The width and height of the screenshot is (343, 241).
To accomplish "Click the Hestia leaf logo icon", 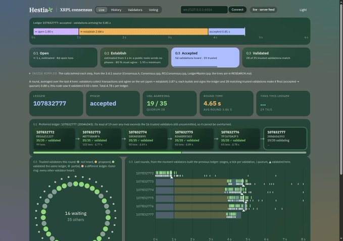I will 51,10.
